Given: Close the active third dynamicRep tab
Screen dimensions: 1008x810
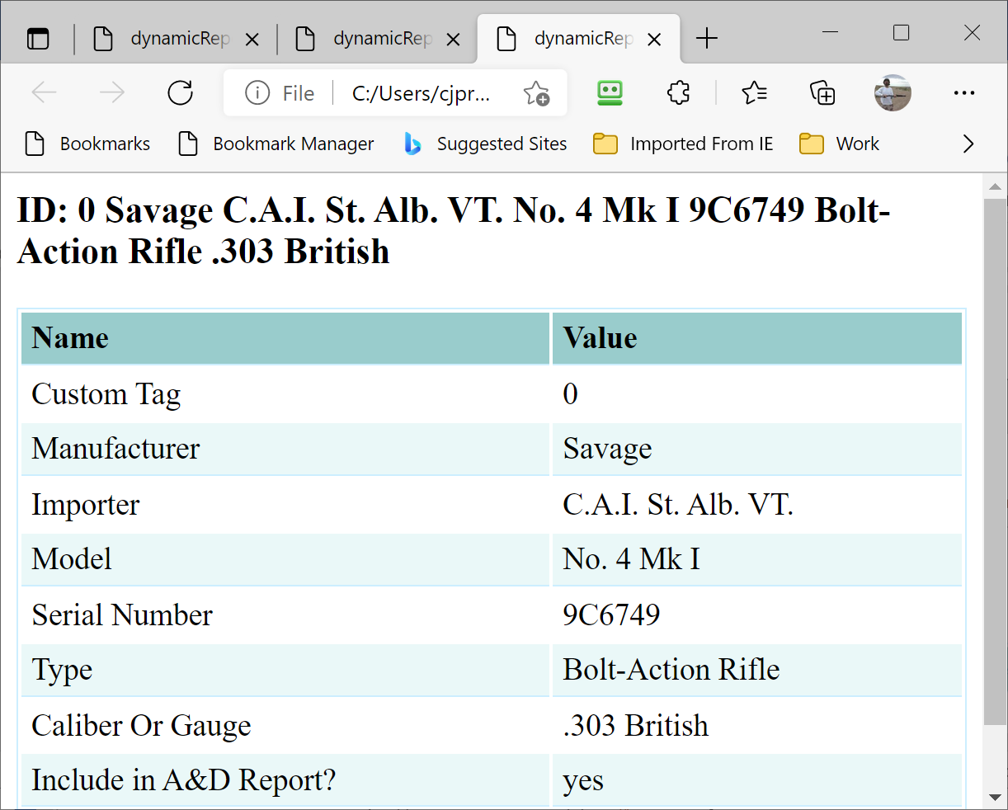Looking at the screenshot, I should pyautogui.click(x=654, y=39).
